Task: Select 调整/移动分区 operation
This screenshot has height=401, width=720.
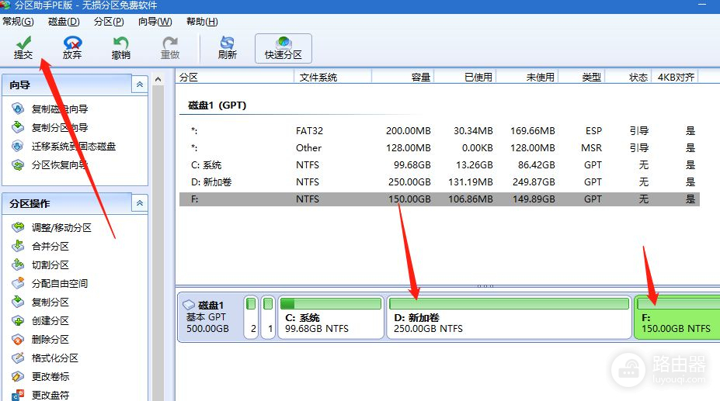Action: [61, 228]
